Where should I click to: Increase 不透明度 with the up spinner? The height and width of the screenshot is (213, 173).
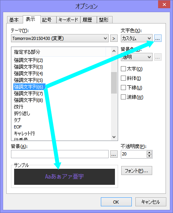pyautogui.click(x=149, y=153)
